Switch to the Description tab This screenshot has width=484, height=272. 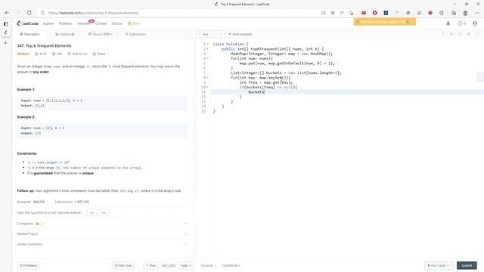(x=29, y=34)
